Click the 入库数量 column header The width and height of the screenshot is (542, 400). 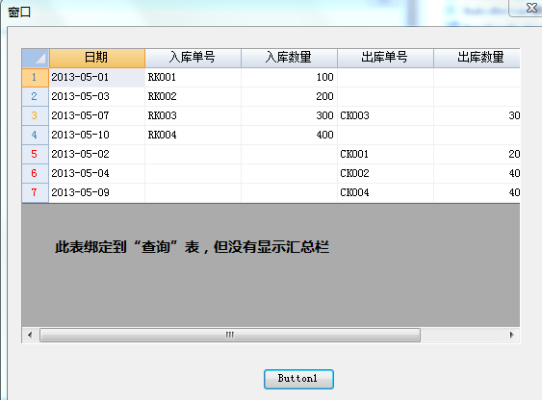289,59
